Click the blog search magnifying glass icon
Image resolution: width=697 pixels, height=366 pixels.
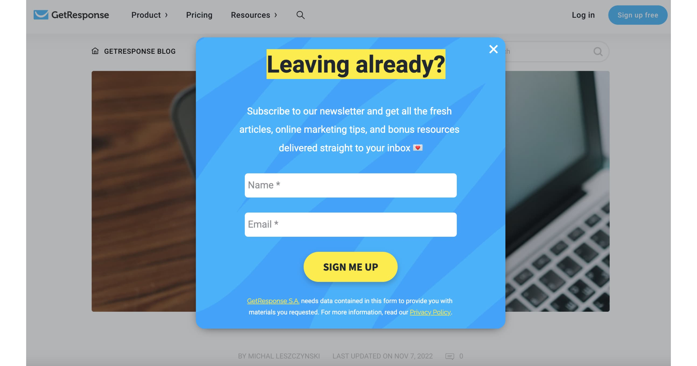coord(598,51)
